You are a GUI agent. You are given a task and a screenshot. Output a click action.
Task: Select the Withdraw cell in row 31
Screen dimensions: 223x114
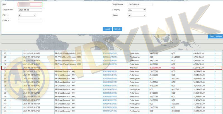coord(134,68)
